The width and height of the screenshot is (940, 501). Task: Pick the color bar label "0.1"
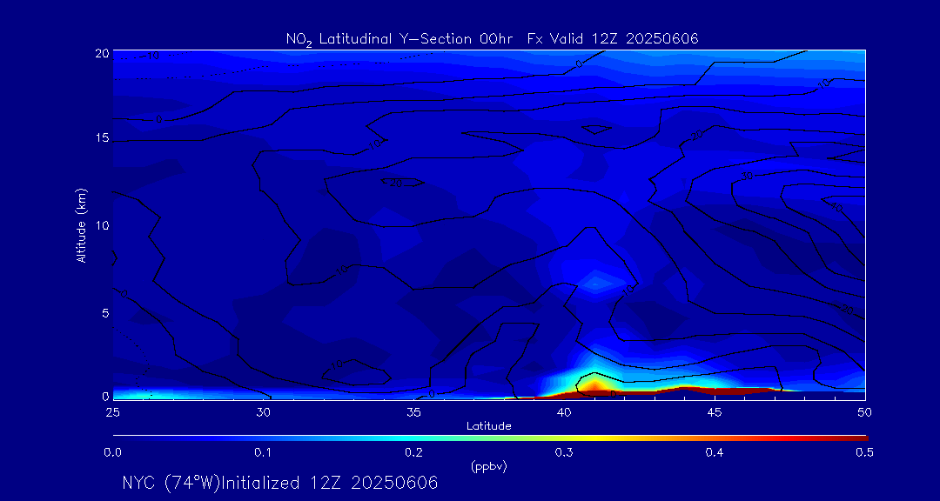click(263, 453)
